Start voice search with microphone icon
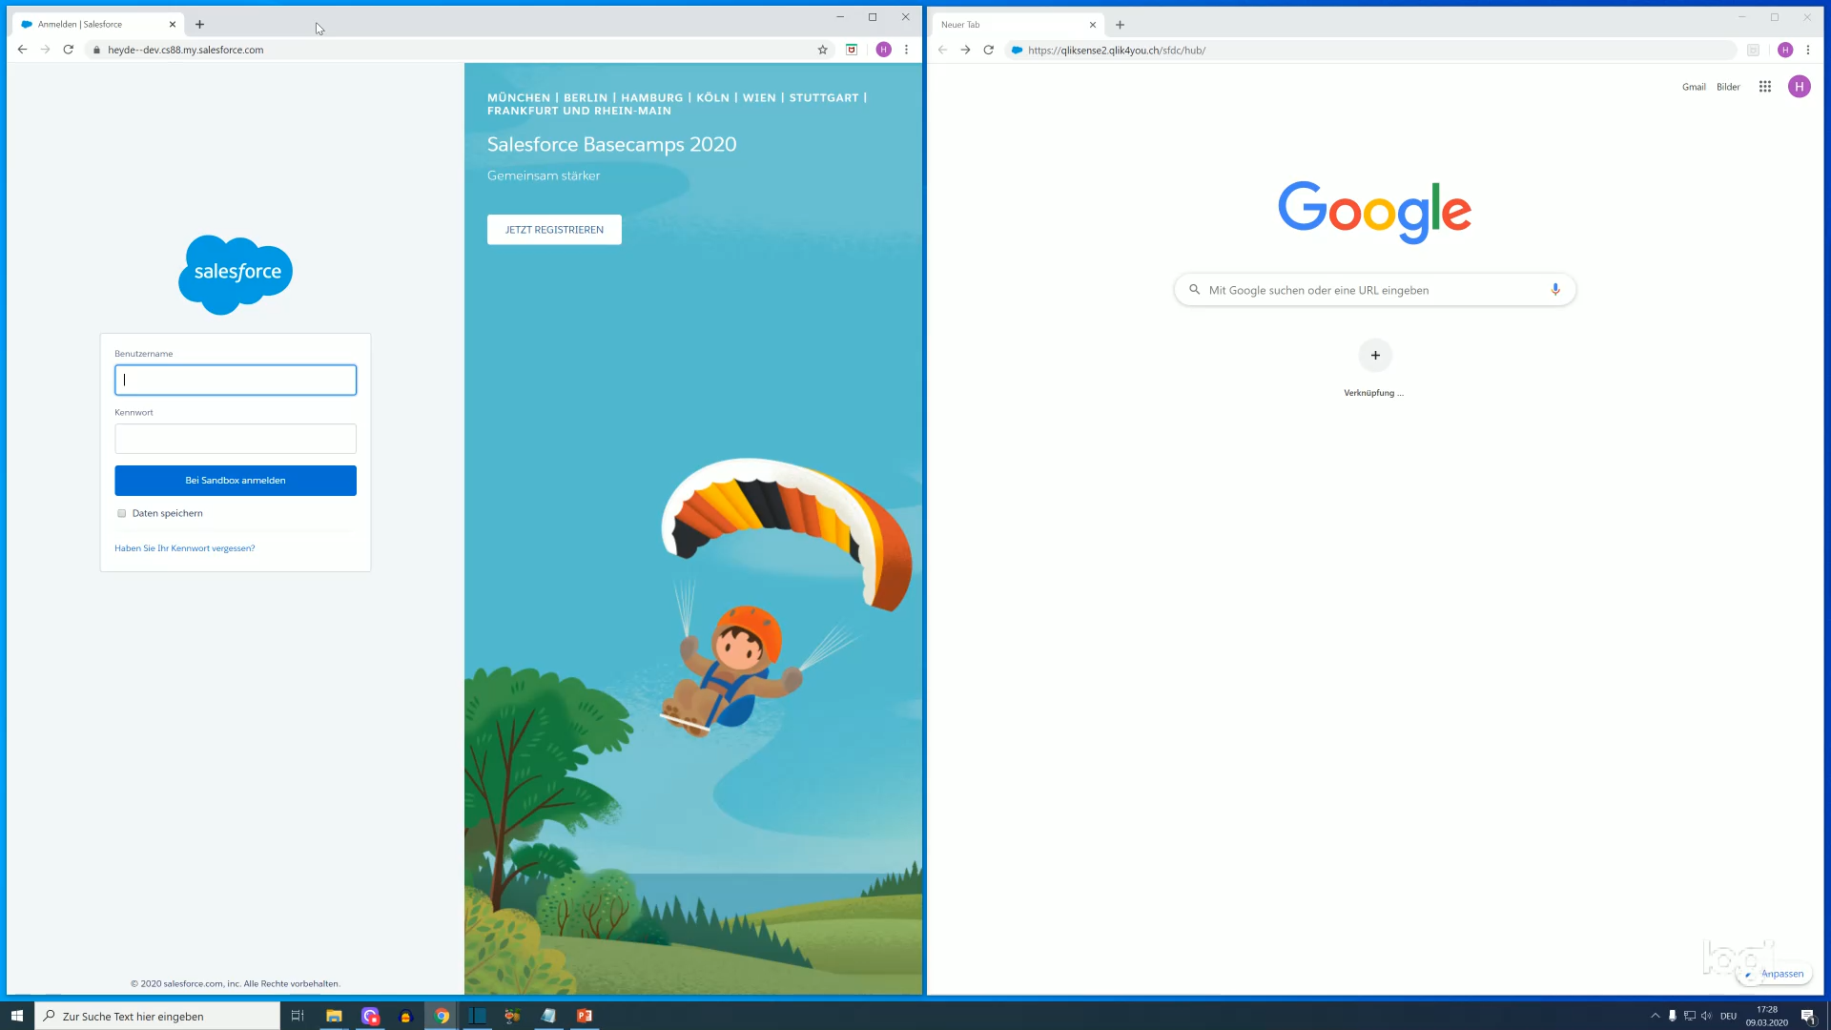This screenshot has height=1030, width=1831. tap(1555, 290)
